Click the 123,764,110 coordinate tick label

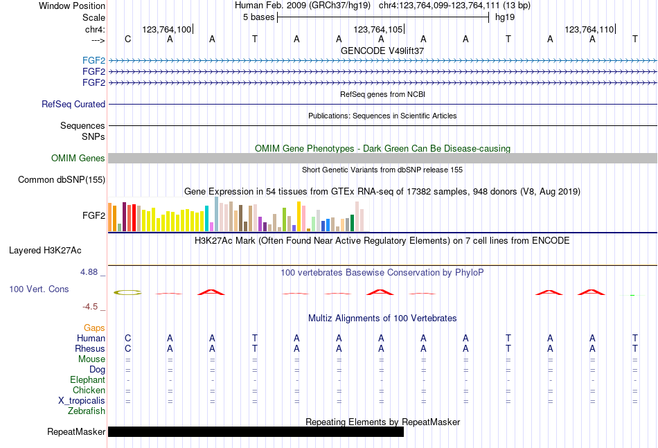tap(589, 29)
